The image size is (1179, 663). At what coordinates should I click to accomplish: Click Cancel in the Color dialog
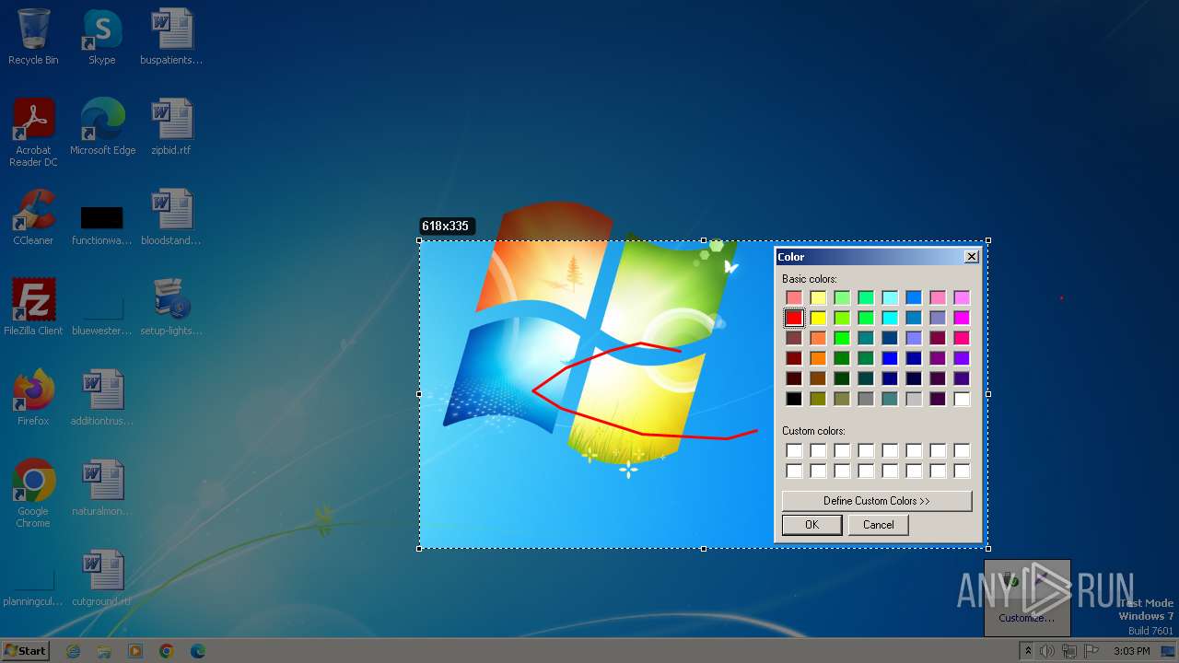pyautogui.click(x=878, y=525)
